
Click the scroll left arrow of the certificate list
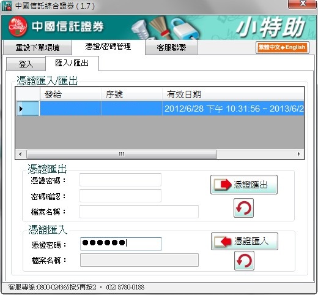point(20,154)
